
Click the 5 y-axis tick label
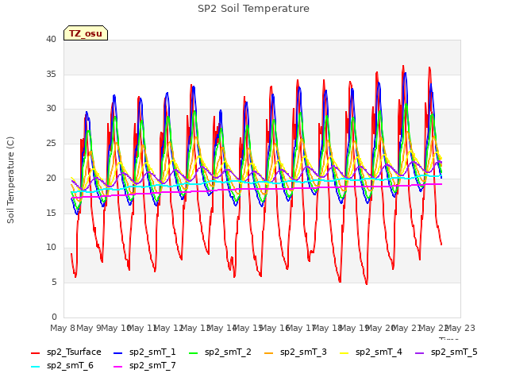pos(54,283)
